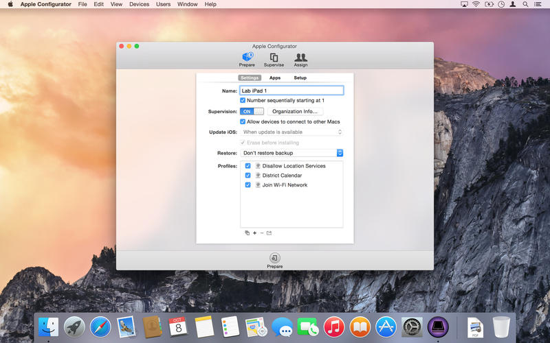Click the minus icon below the profiles list
This screenshot has width=550, height=343.
tap(262, 233)
